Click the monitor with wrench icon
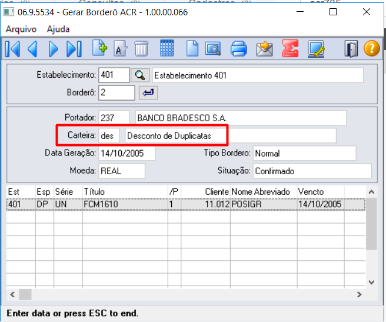The height and width of the screenshot is (322, 386). (316, 49)
